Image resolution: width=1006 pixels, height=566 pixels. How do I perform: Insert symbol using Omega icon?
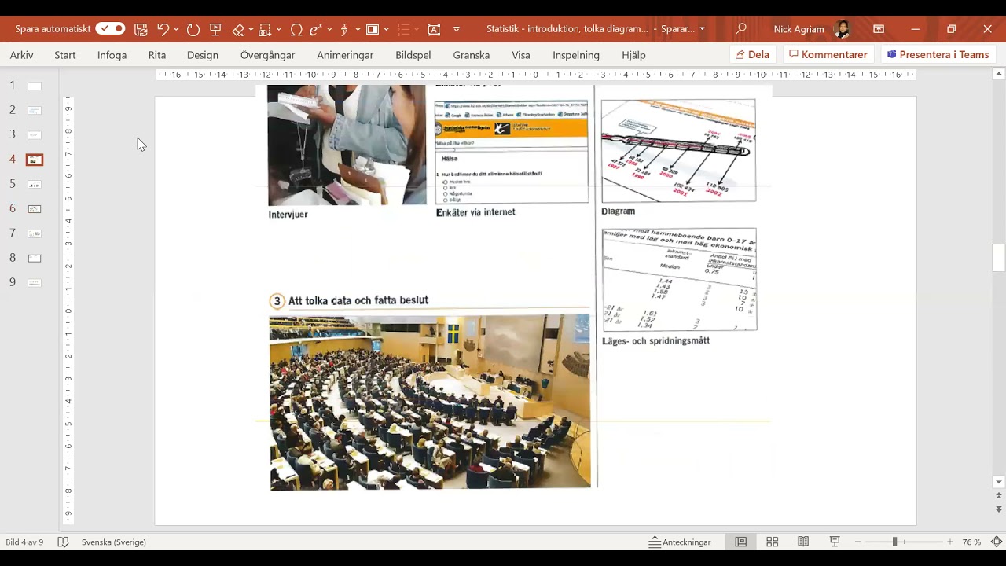[x=296, y=29]
